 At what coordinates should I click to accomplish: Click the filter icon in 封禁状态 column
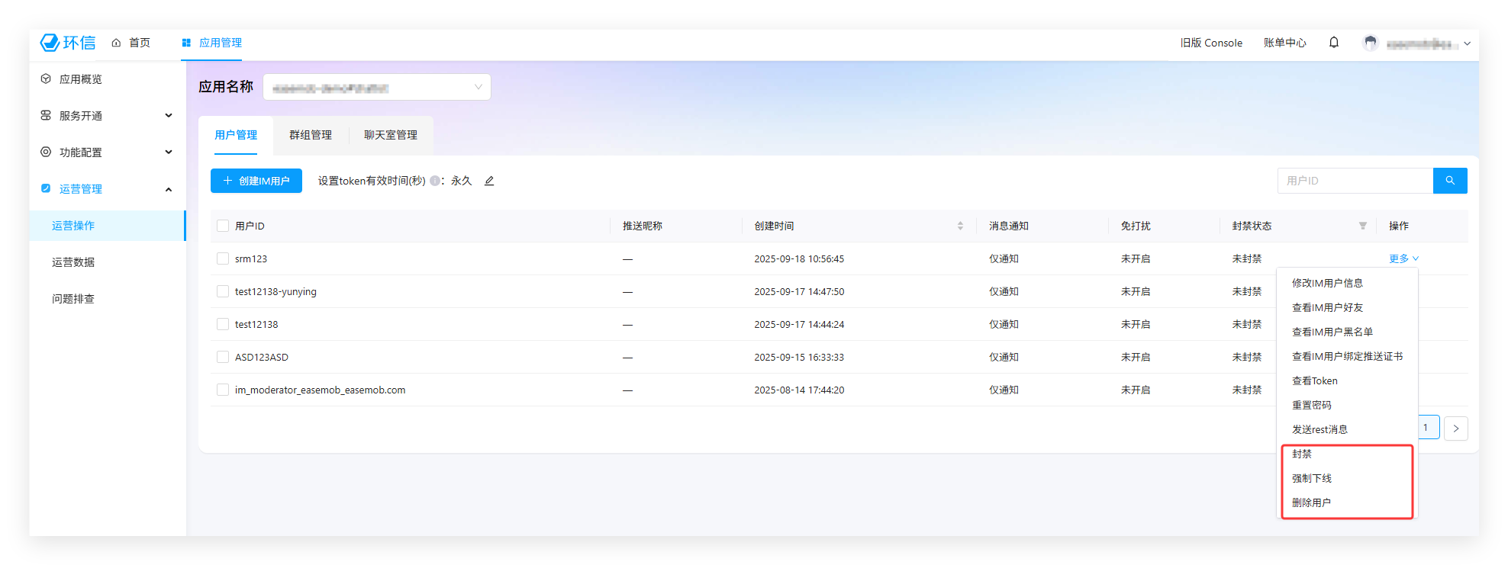[x=1362, y=226]
